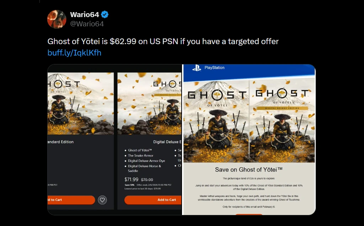Image resolution: width=364 pixels, height=226 pixels.
Task: Open the Digital Deluxe Edition store cover art
Action: click(x=150, y=104)
